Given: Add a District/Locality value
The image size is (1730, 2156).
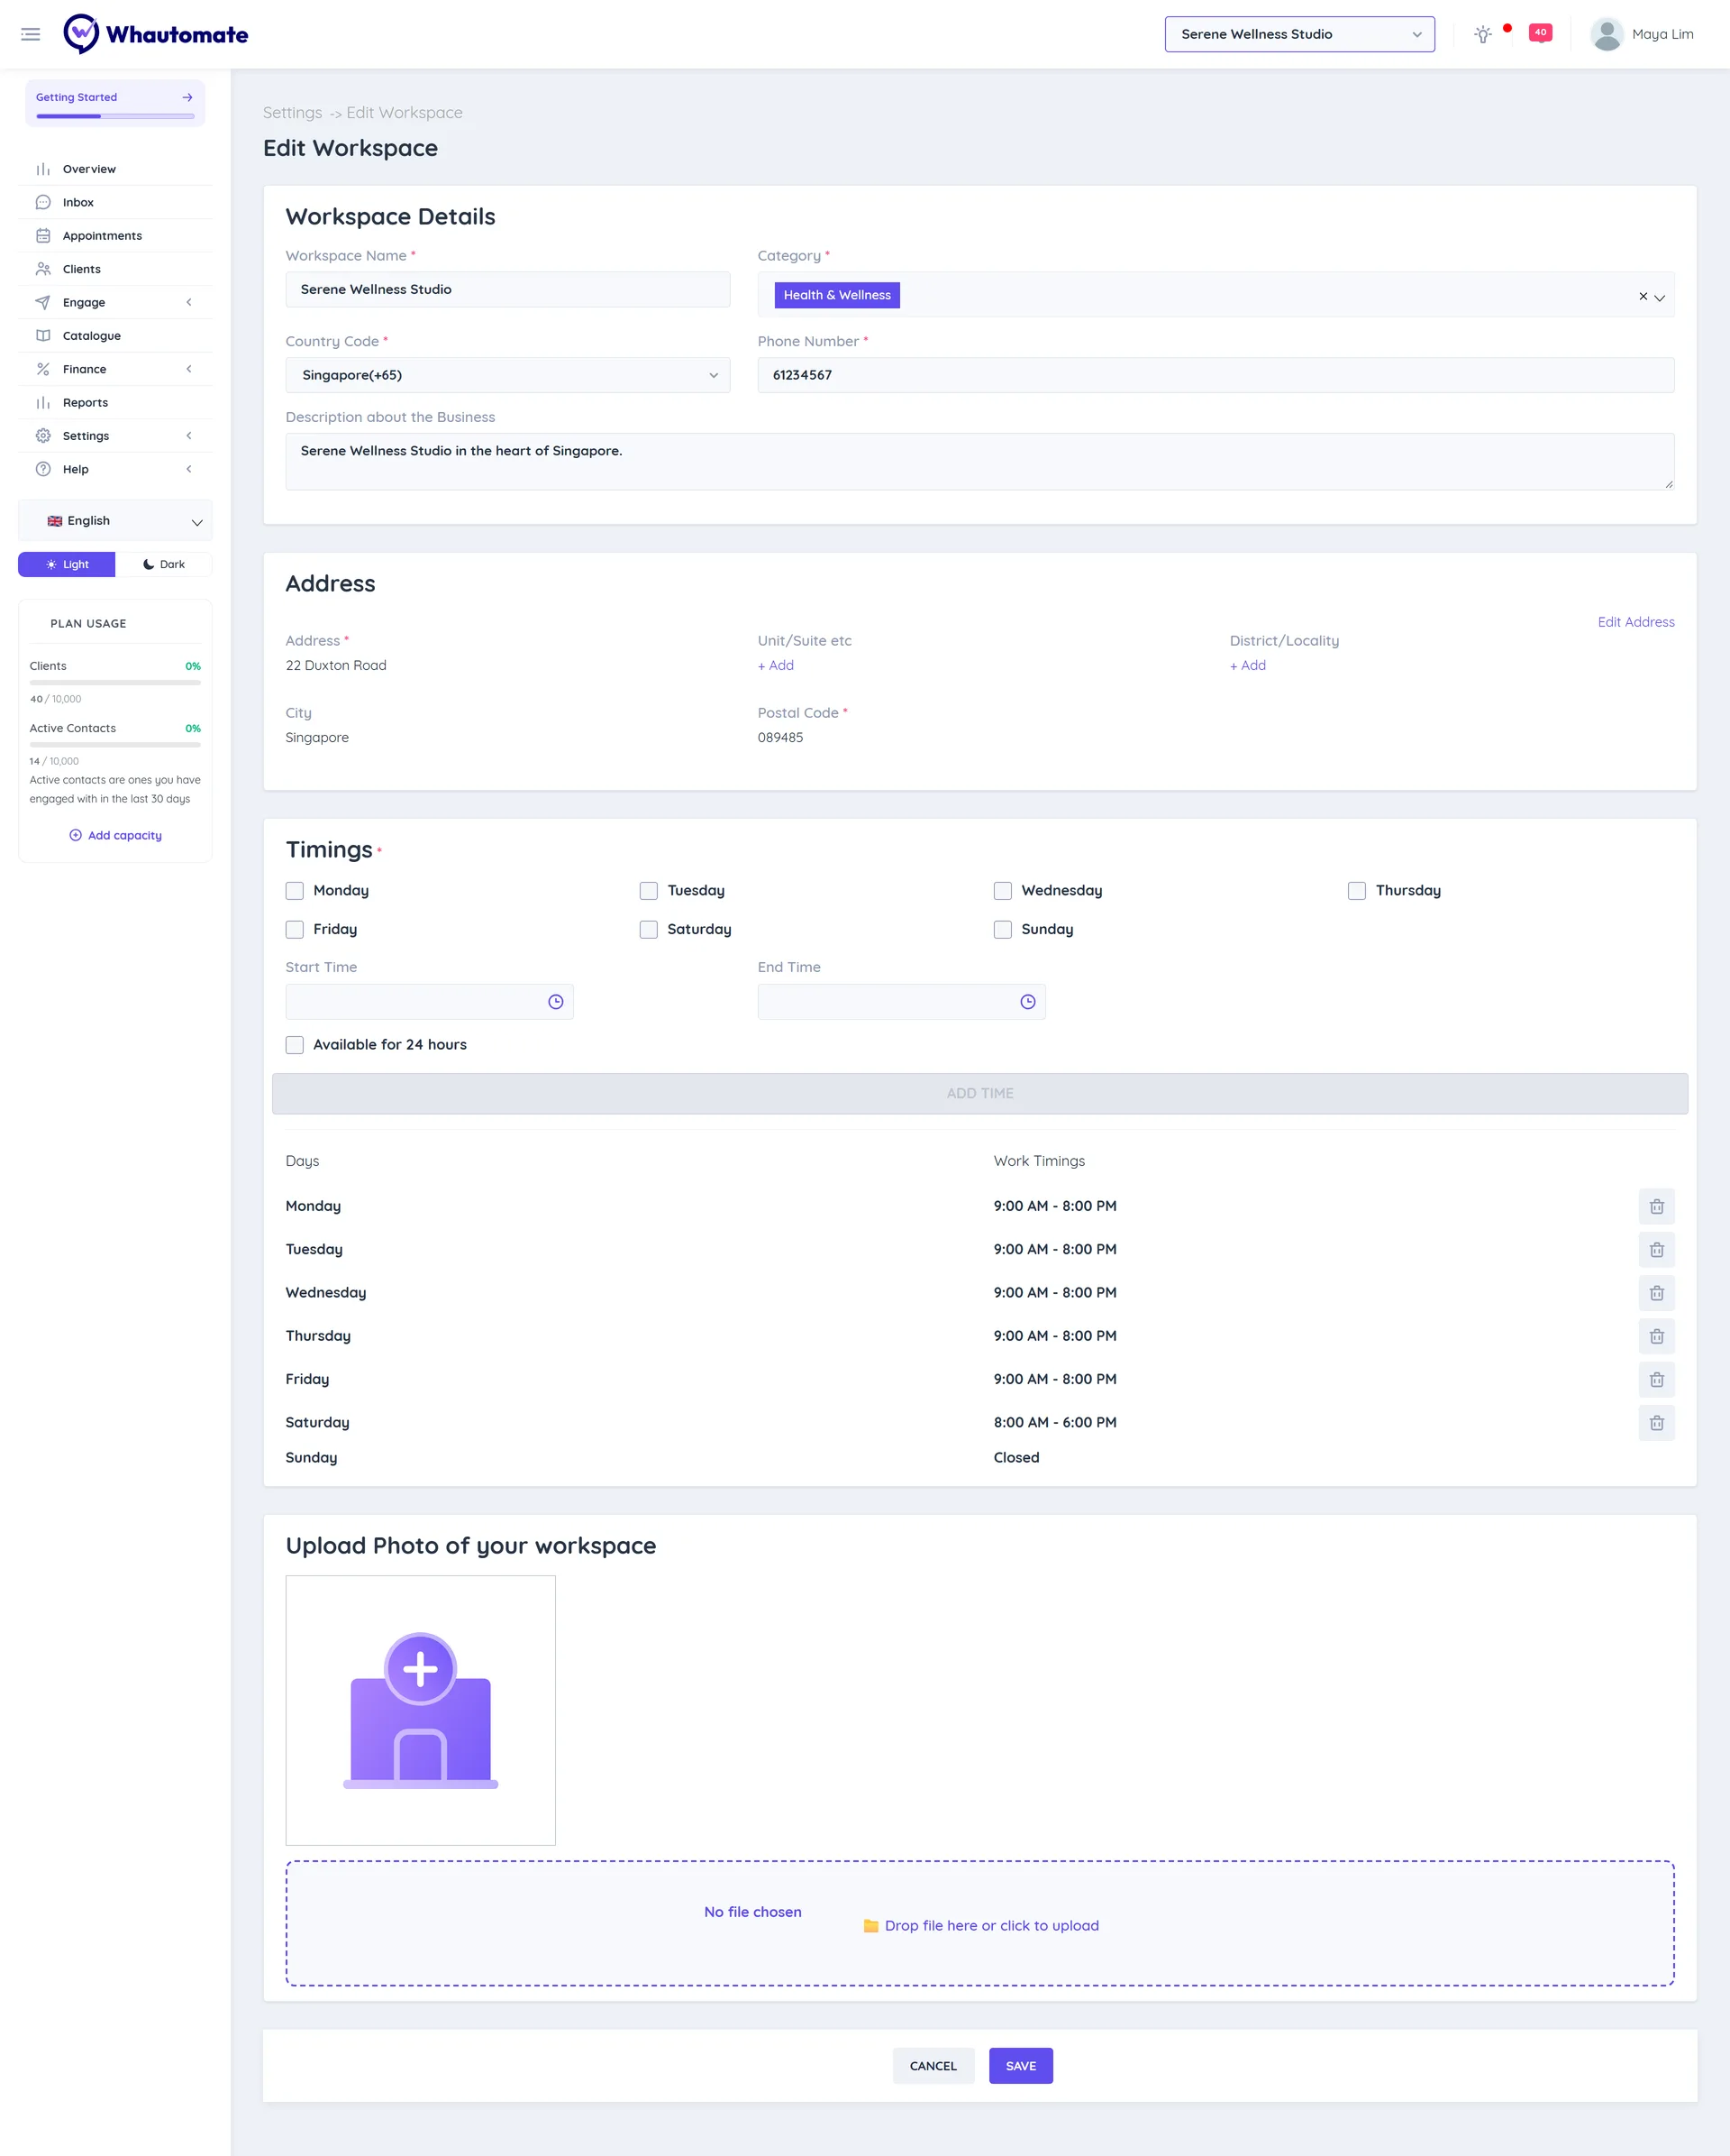Looking at the screenshot, I should (1247, 665).
